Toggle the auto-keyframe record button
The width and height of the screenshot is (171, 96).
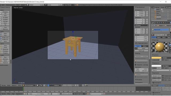tap(88, 94)
